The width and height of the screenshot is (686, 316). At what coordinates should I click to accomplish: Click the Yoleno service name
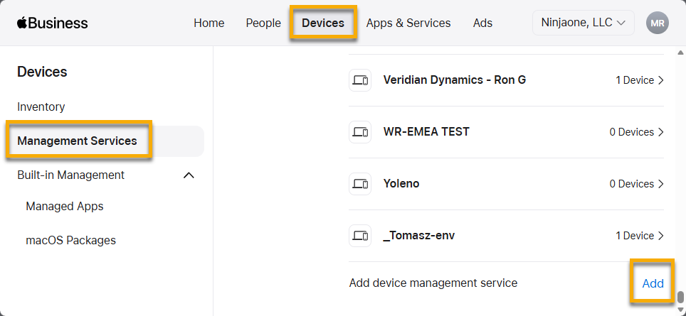pyautogui.click(x=401, y=183)
